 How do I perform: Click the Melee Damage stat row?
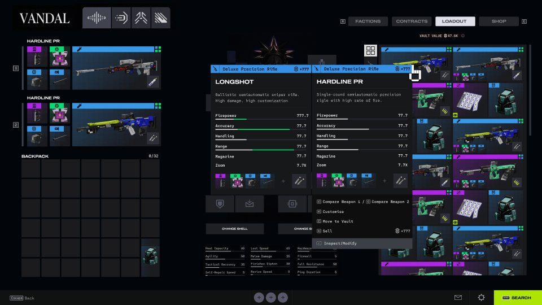(x=270, y=256)
